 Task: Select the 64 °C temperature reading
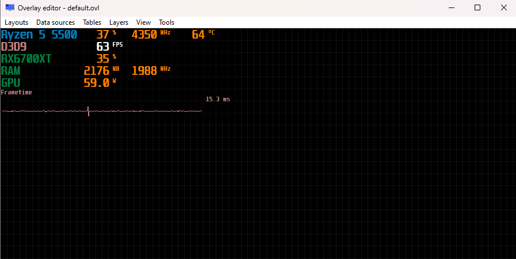198,35
